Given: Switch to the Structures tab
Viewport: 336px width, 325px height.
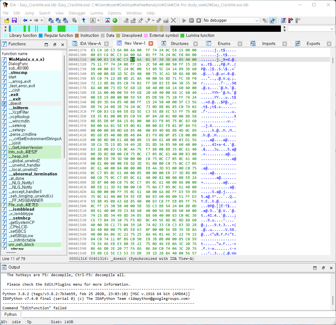Looking at the screenshot, I should click(x=179, y=44).
